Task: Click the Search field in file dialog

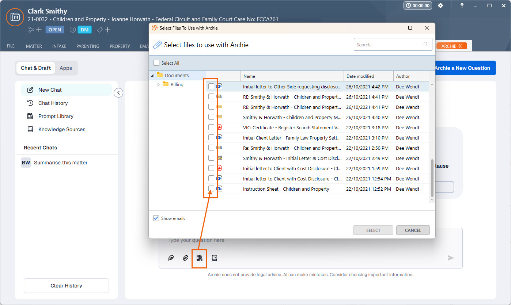Action: 389,45
